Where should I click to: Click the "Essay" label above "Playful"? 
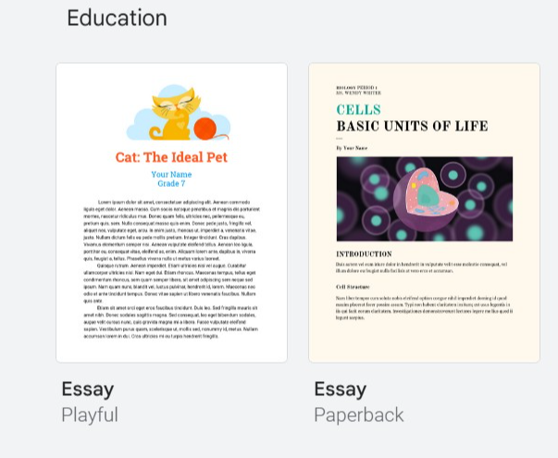(88, 390)
